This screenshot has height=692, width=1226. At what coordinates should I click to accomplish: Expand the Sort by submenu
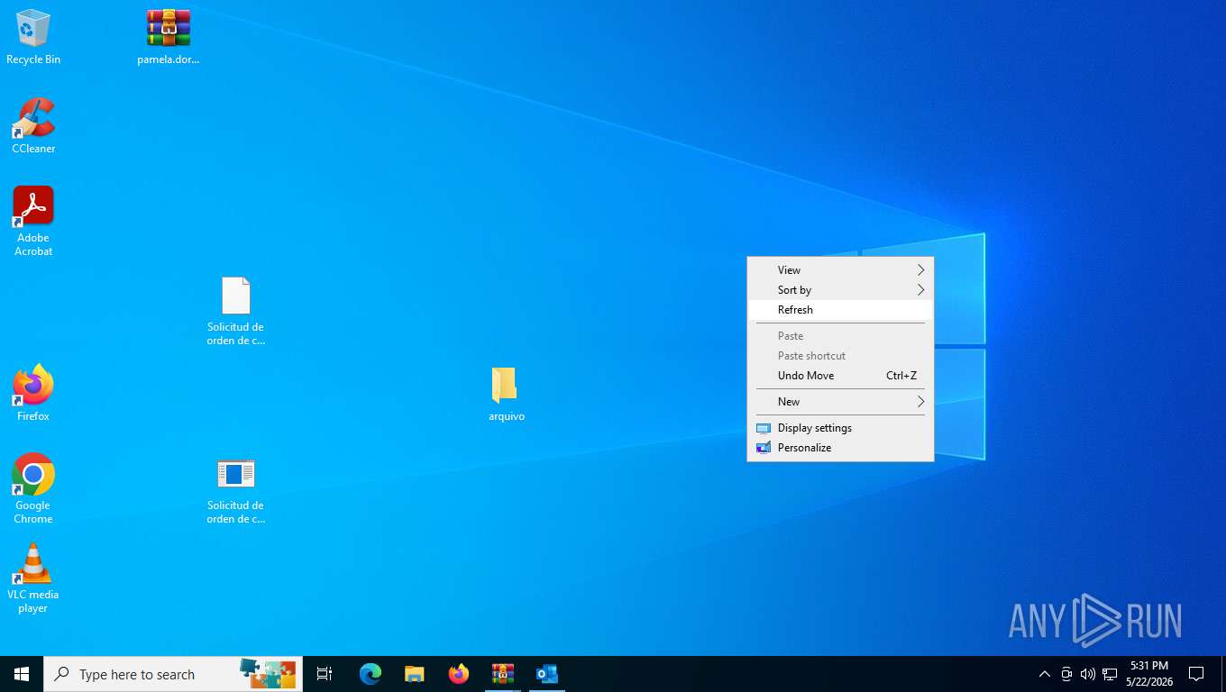pos(840,290)
